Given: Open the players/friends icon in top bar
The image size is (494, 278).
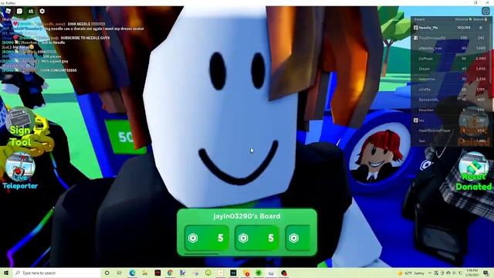Looking at the screenshot, I should (x=31, y=11).
